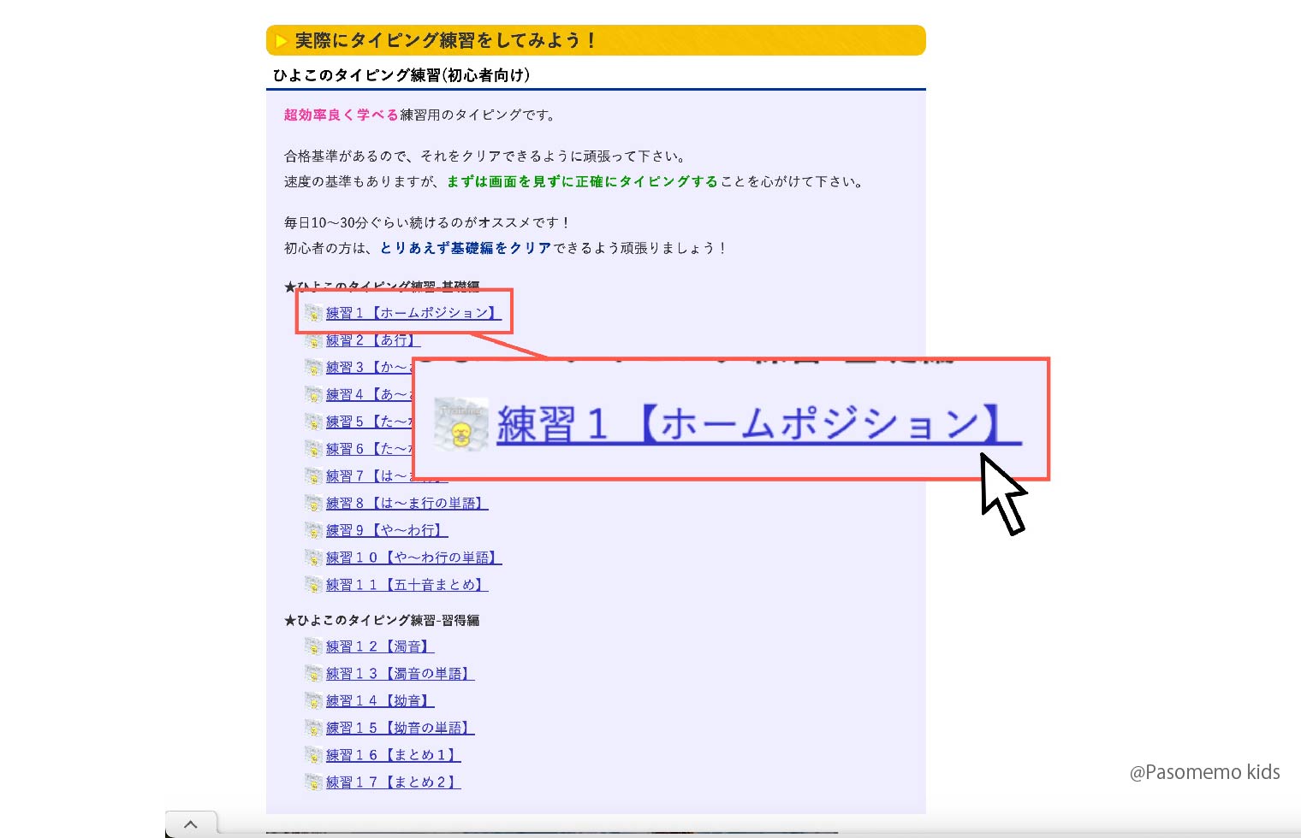The image size is (1301, 838).
Task: Open the partly covered 練習6 link
Action: (x=368, y=449)
